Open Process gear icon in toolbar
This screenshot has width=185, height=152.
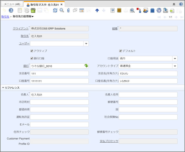[x=159, y=10]
